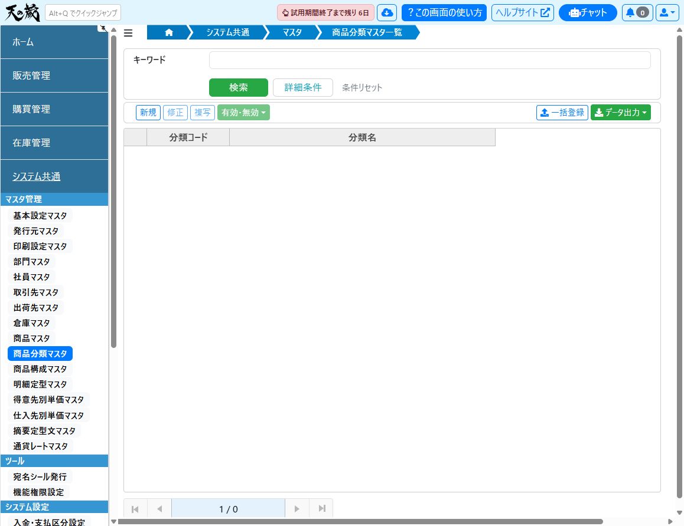Click the 天の蔵 logo

pos(22,12)
